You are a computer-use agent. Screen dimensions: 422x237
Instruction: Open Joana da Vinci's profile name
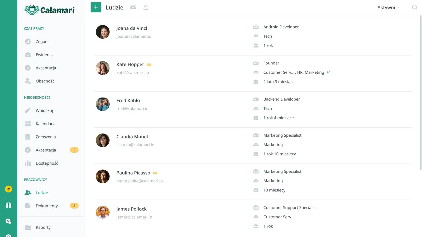(132, 28)
